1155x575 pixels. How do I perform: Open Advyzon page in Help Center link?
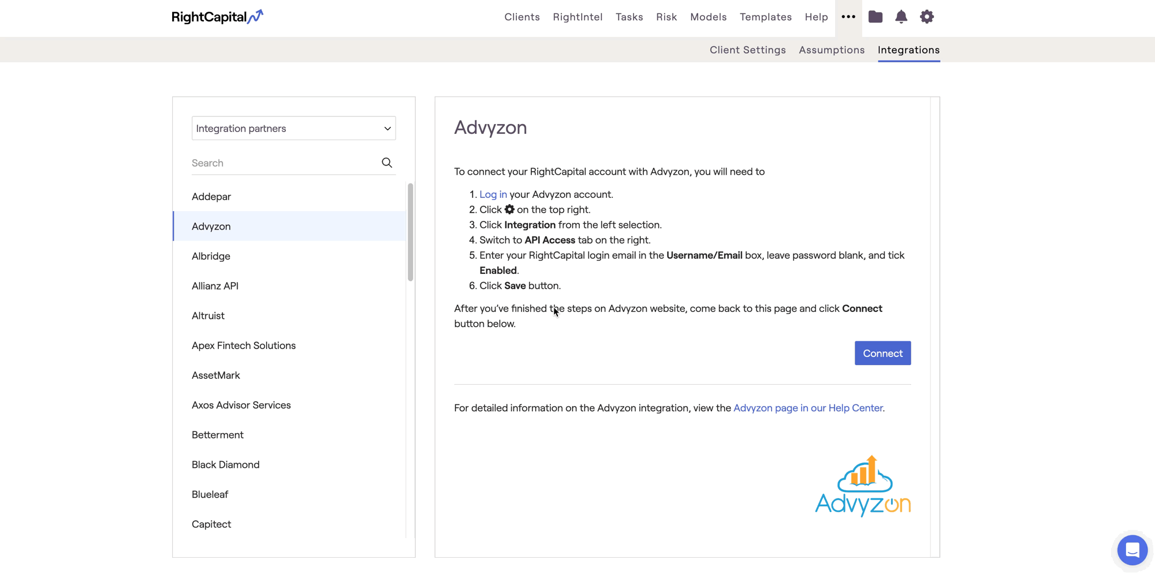807,408
